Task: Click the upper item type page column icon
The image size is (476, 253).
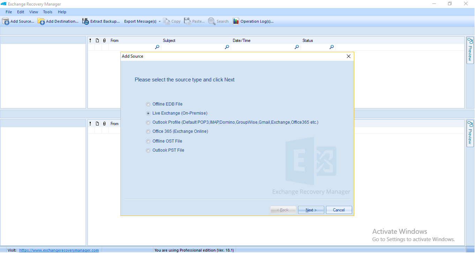Action: click(x=97, y=41)
